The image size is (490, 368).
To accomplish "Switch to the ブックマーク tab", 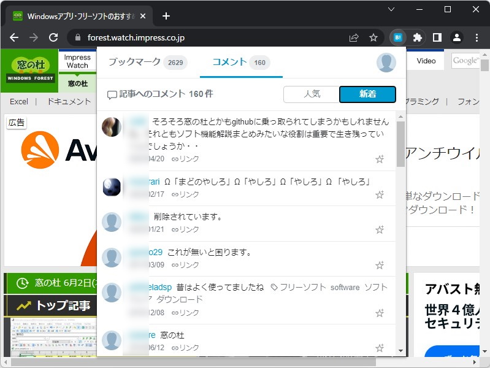I will [x=148, y=62].
